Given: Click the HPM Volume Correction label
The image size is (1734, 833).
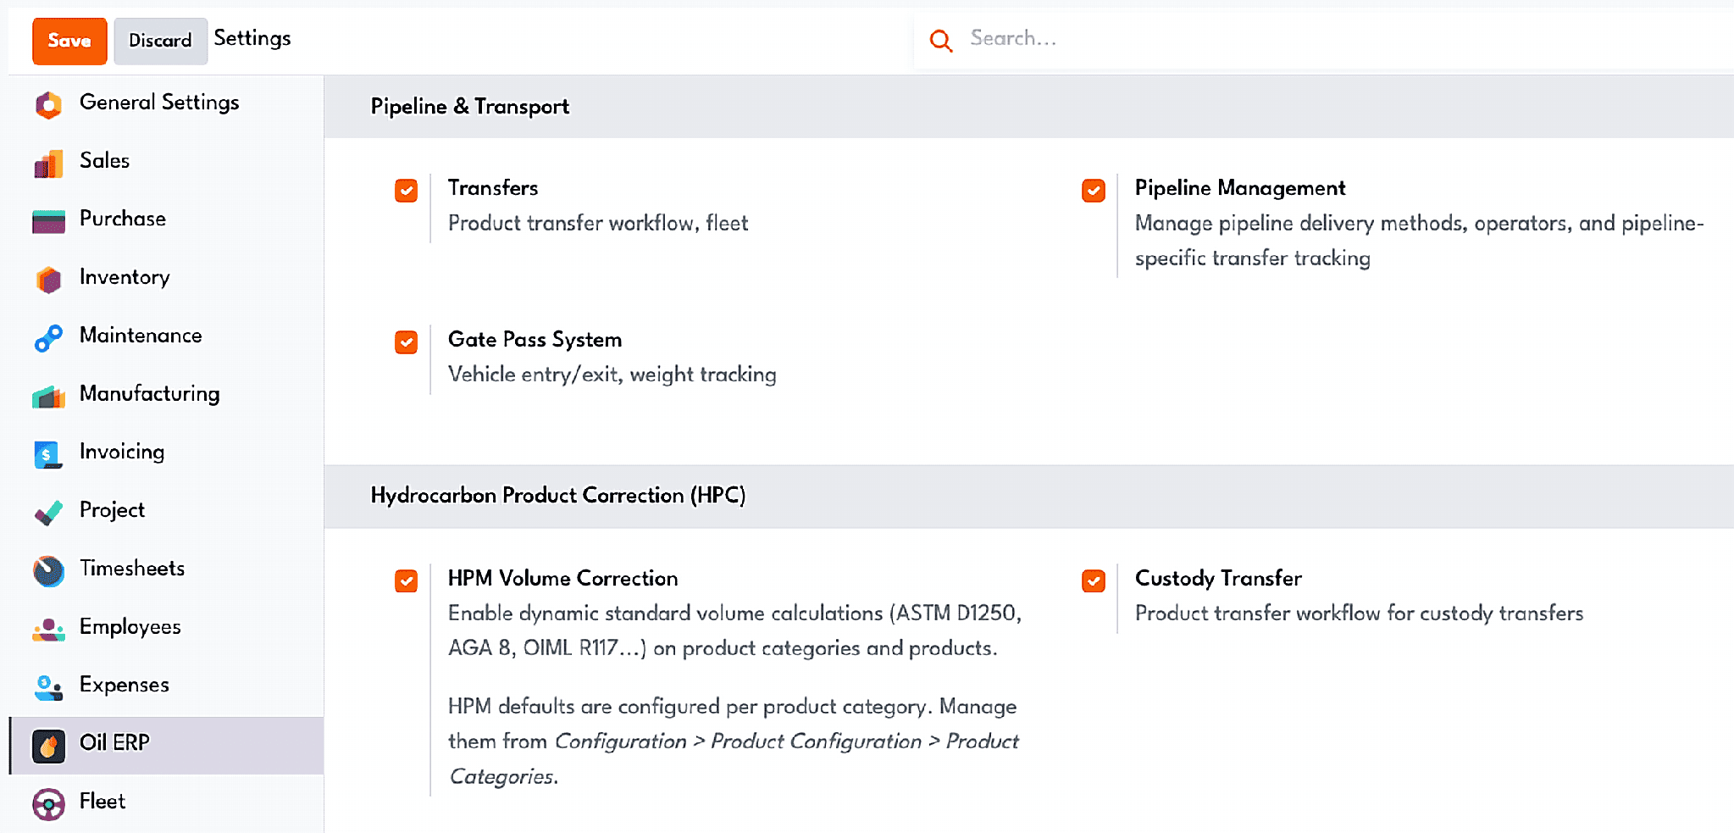Looking at the screenshot, I should 562,579.
